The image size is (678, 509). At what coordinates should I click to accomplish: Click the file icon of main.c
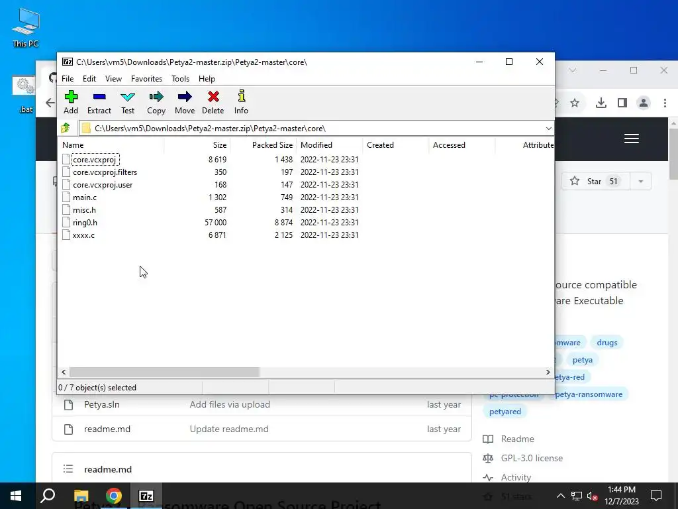pos(66,198)
